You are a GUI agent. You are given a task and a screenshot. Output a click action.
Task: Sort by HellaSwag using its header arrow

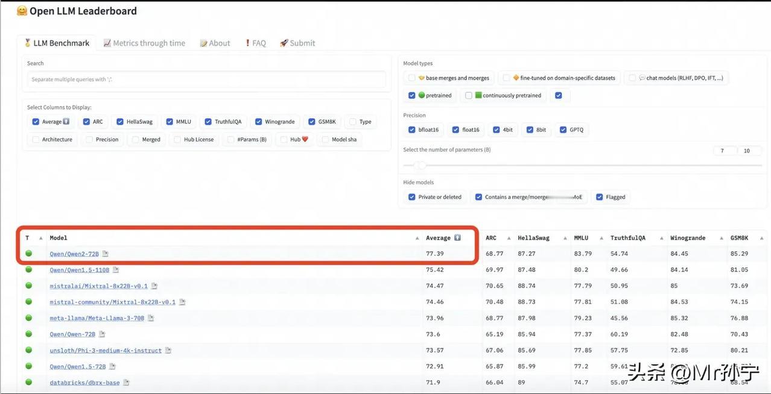[565, 238]
